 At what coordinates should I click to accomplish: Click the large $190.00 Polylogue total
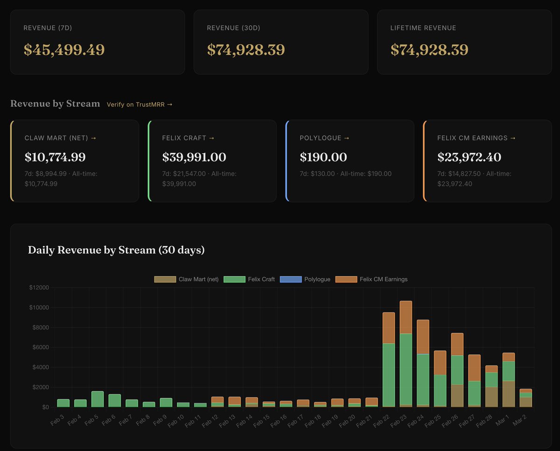click(x=323, y=157)
